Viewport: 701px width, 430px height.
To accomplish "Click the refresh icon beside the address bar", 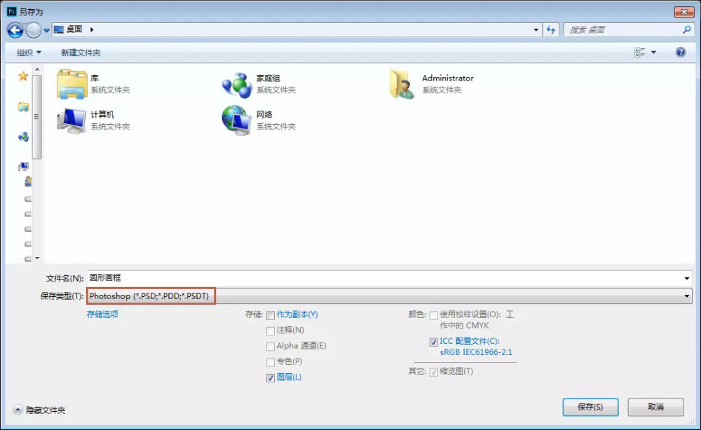I will [x=552, y=29].
